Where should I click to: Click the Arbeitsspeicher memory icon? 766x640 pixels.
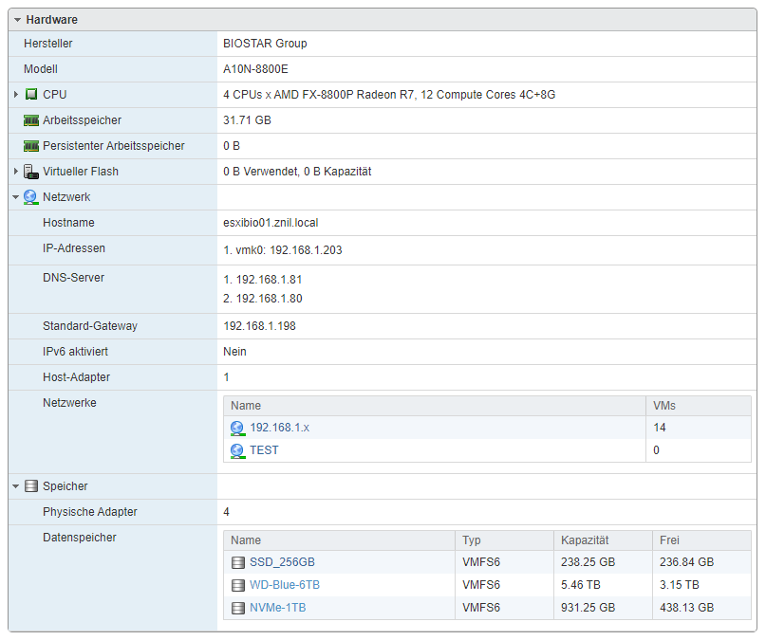(x=31, y=120)
